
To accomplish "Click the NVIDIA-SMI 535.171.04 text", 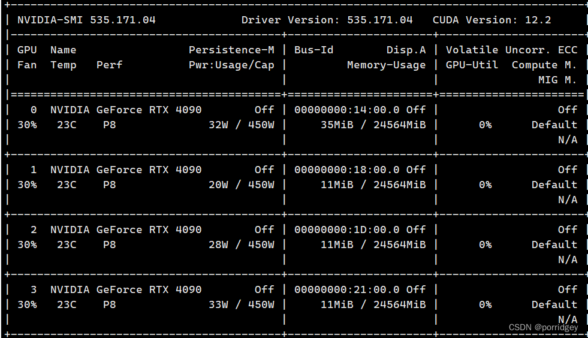I will tap(86, 20).
